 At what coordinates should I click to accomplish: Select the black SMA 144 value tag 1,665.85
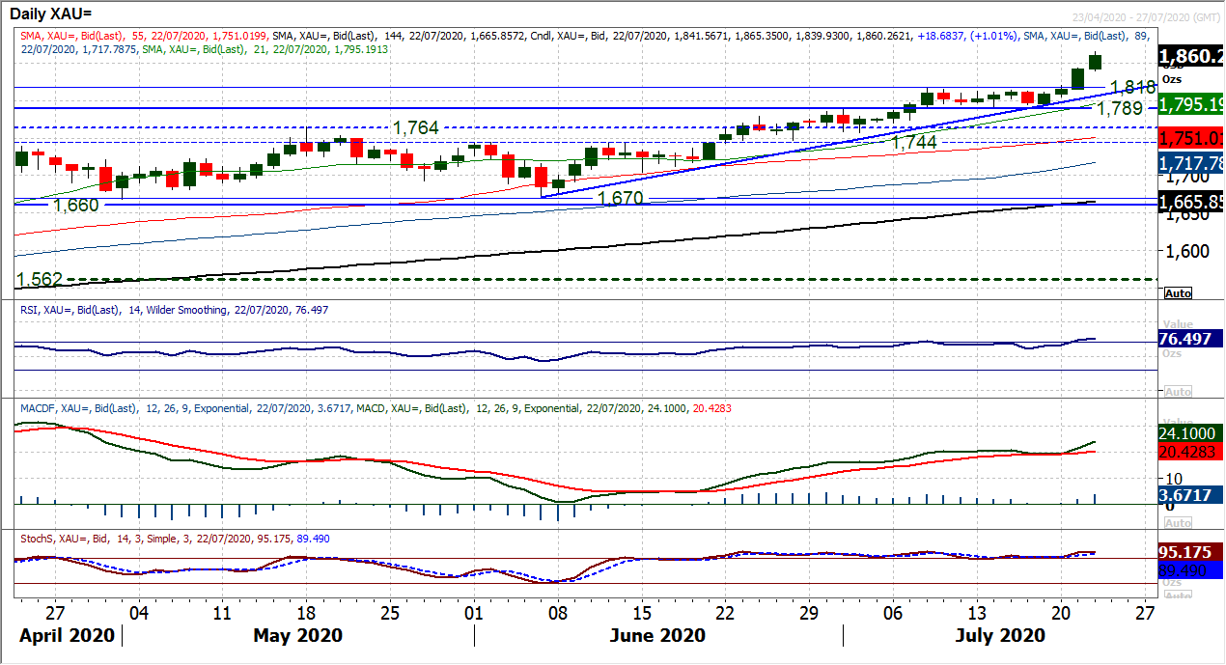coord(1190,204)
